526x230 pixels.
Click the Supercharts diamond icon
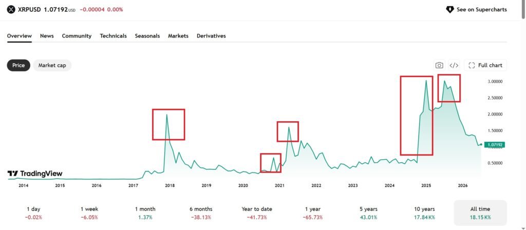(x=449, y=9)
